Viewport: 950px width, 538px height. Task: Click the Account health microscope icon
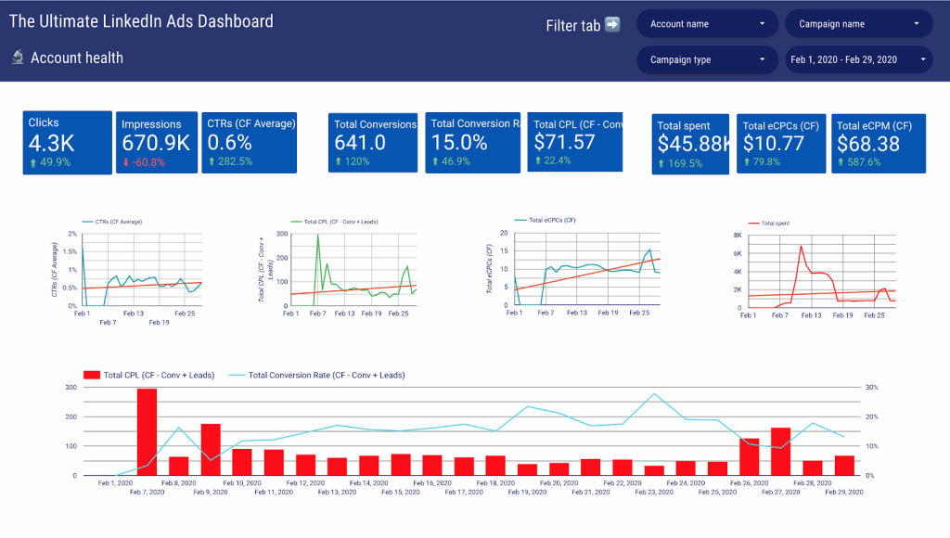tap(18, 57)
